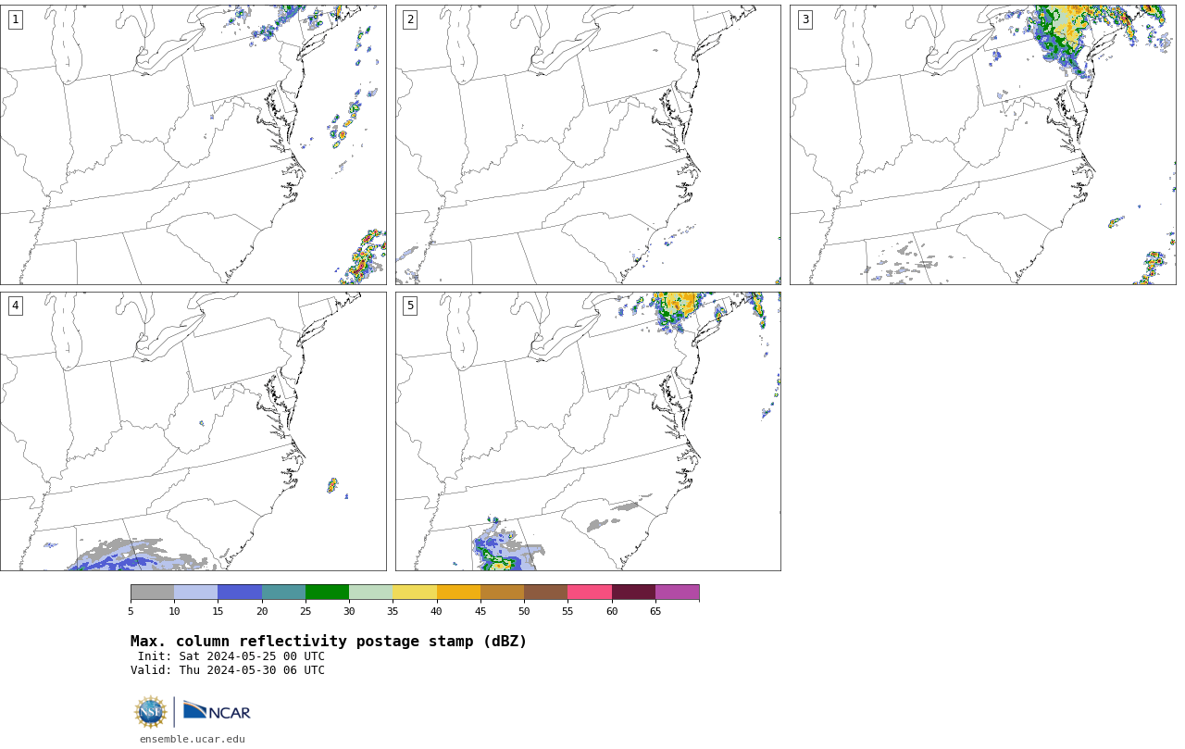This screenshot has width=1185, height=749.
Task: Click the colorbar tick label 35
Action: click(393, 611)
